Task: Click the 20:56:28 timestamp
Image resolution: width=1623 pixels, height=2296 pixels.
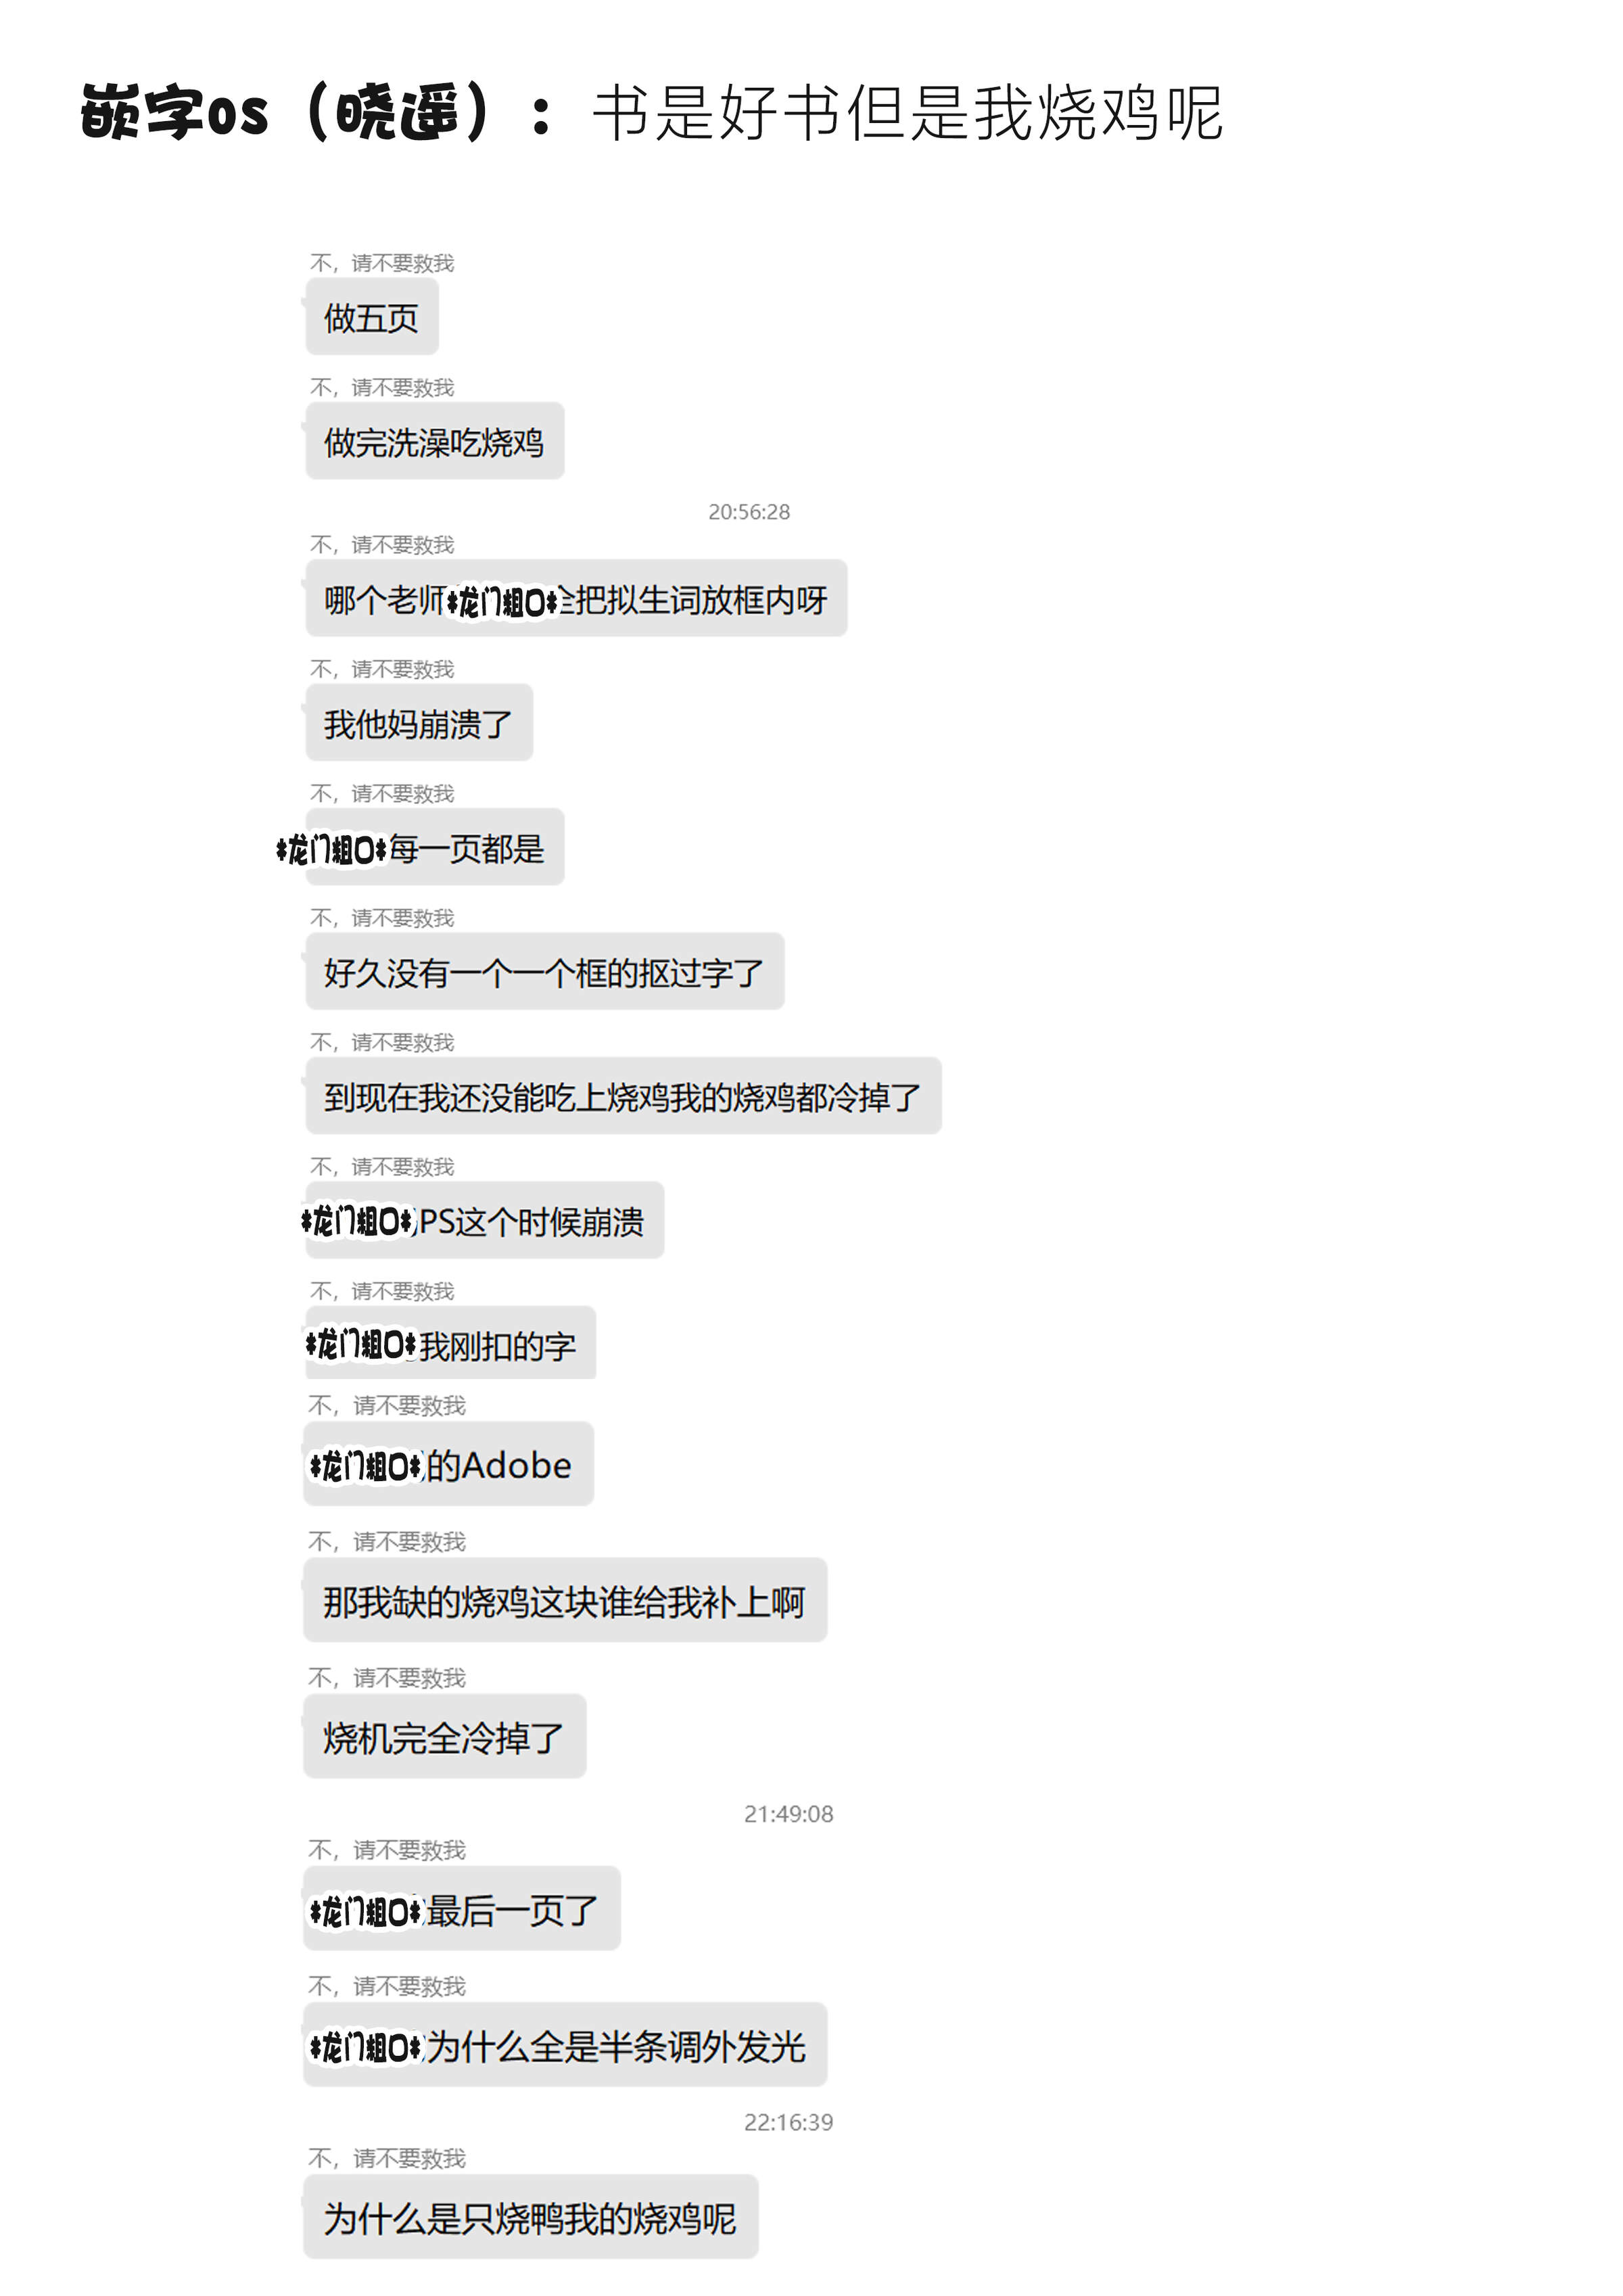Action: (749, 512)
